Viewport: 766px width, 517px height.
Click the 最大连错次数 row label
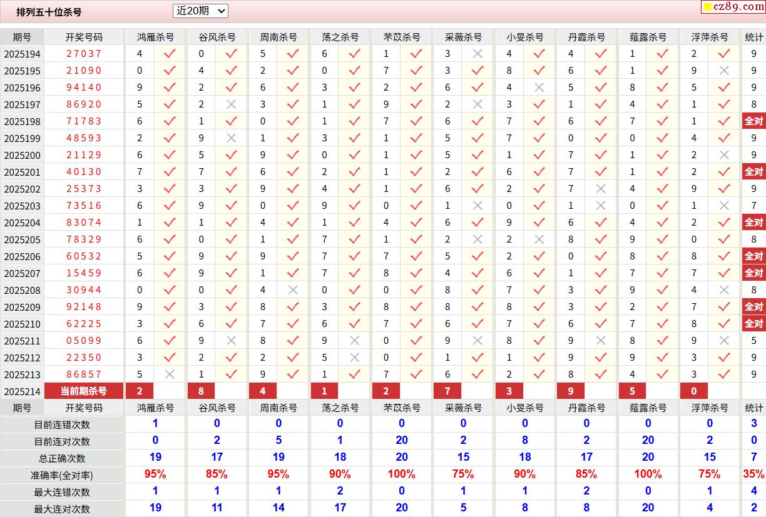[x=62, y=492]
